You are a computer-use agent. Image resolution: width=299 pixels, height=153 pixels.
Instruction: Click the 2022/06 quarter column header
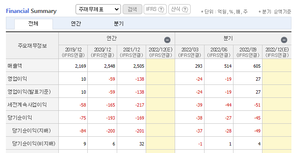click(x=219, y=52)
